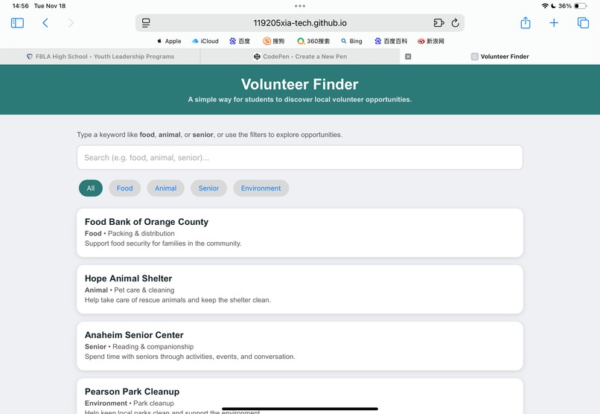Open the iCloud bookmark
Image resolution: width=600 pixels, height=414 pixels.
pyautogui.click(x=205, y=41)
